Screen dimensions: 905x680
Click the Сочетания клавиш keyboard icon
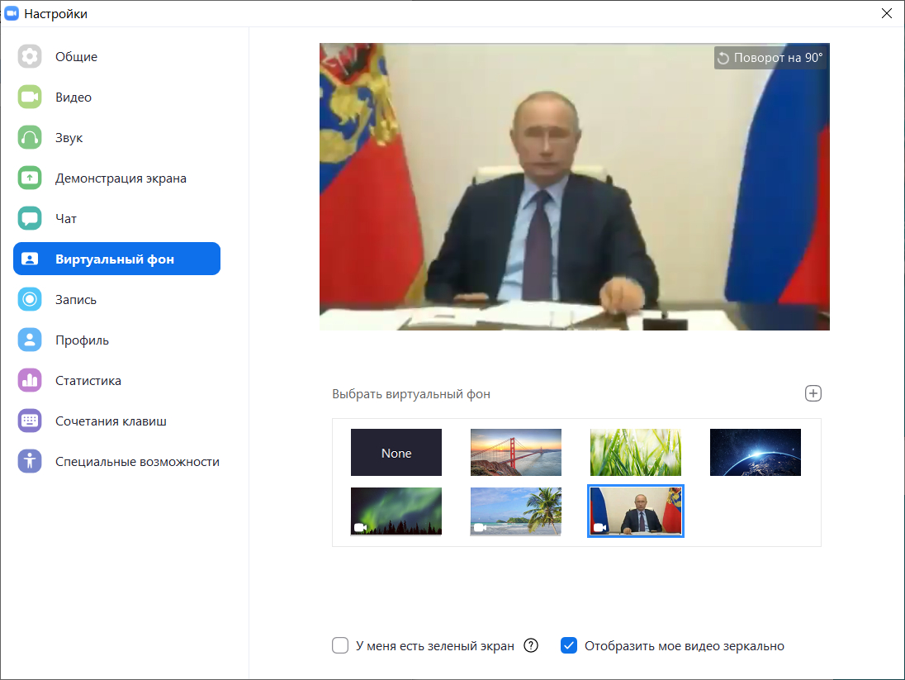coord(30,421)
